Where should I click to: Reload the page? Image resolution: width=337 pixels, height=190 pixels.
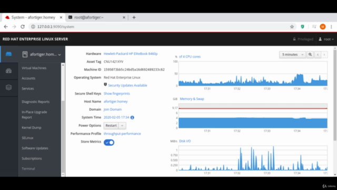point(23,27)
